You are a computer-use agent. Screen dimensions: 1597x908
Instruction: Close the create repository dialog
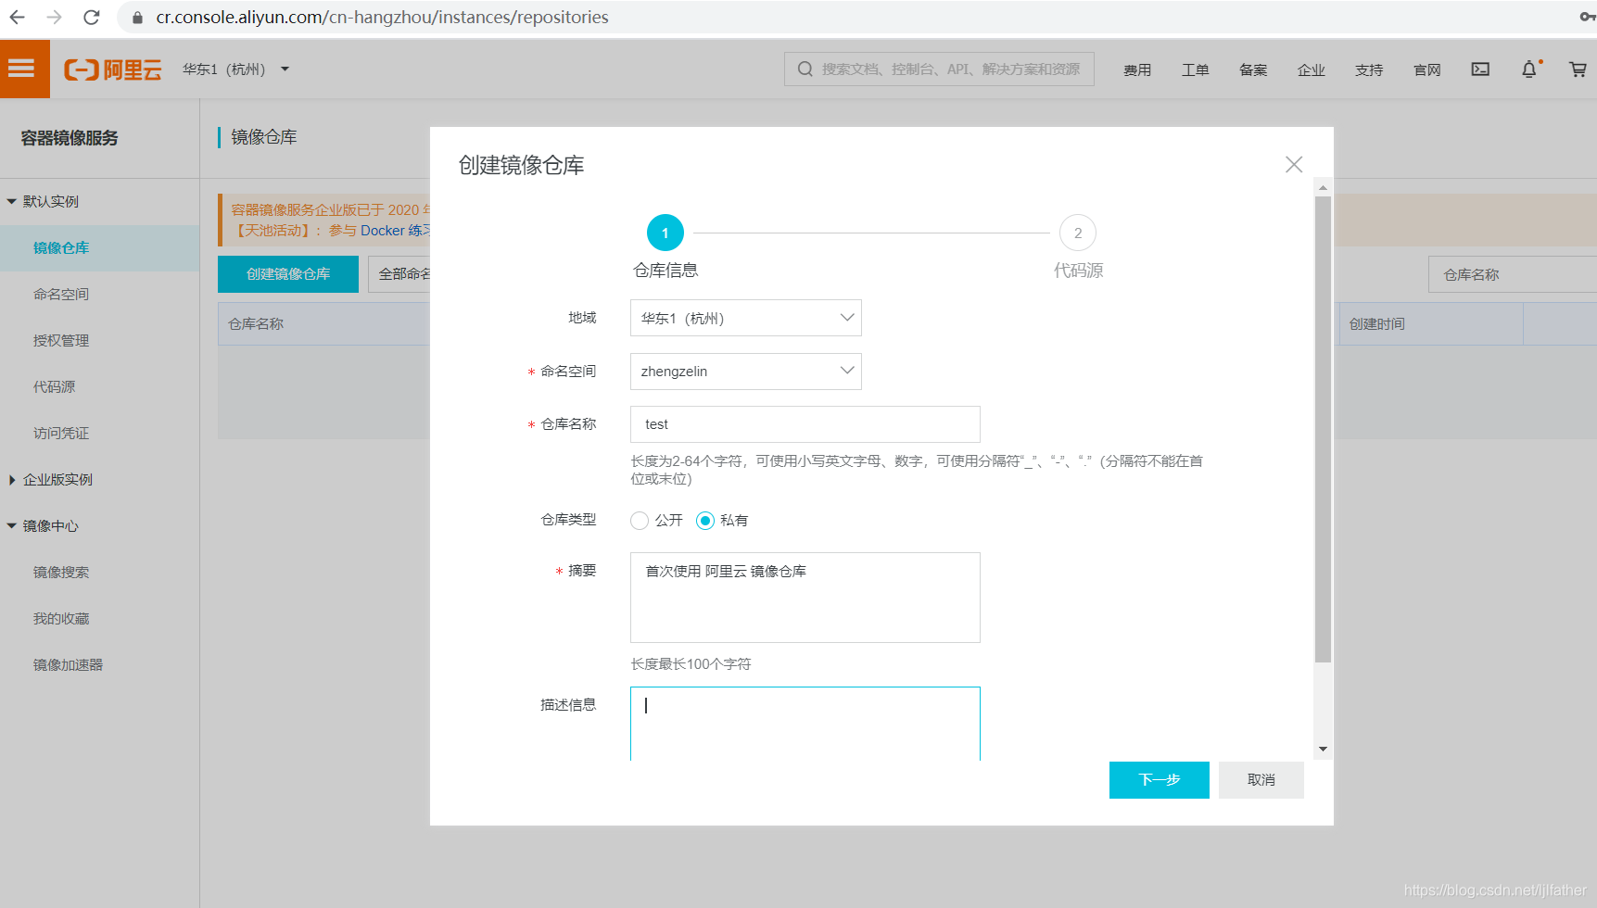coord(1294,164)
